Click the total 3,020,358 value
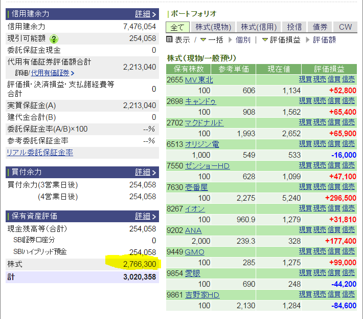Image resolution: width=363 pixels, height=319 pixels. pyautogui.click(x=140, y=277)
